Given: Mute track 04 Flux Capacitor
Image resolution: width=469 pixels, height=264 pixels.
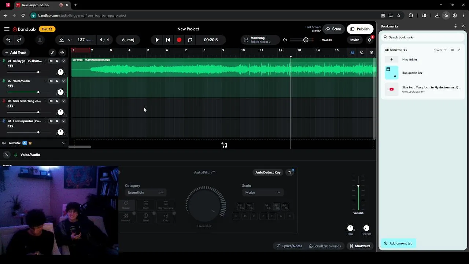Looking at the screenshot, I should [51, 121].
